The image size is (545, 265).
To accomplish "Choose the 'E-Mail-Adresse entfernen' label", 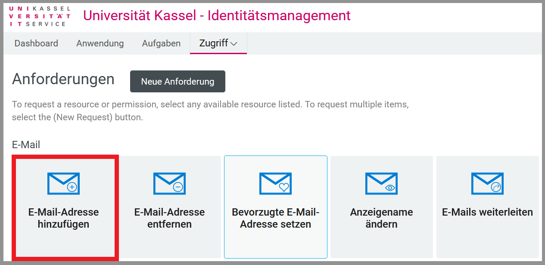I will [169, 218].
